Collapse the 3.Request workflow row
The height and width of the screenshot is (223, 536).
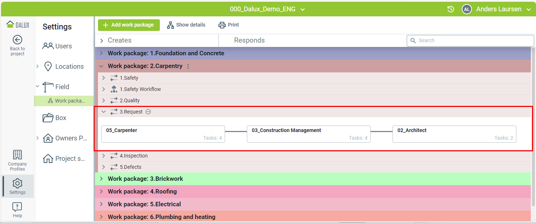tap(103, 112)
